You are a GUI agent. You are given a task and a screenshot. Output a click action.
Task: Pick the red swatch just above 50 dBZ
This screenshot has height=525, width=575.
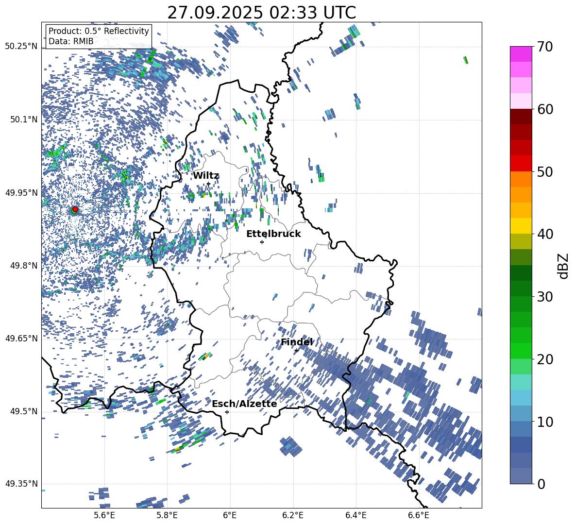point(521,164)
